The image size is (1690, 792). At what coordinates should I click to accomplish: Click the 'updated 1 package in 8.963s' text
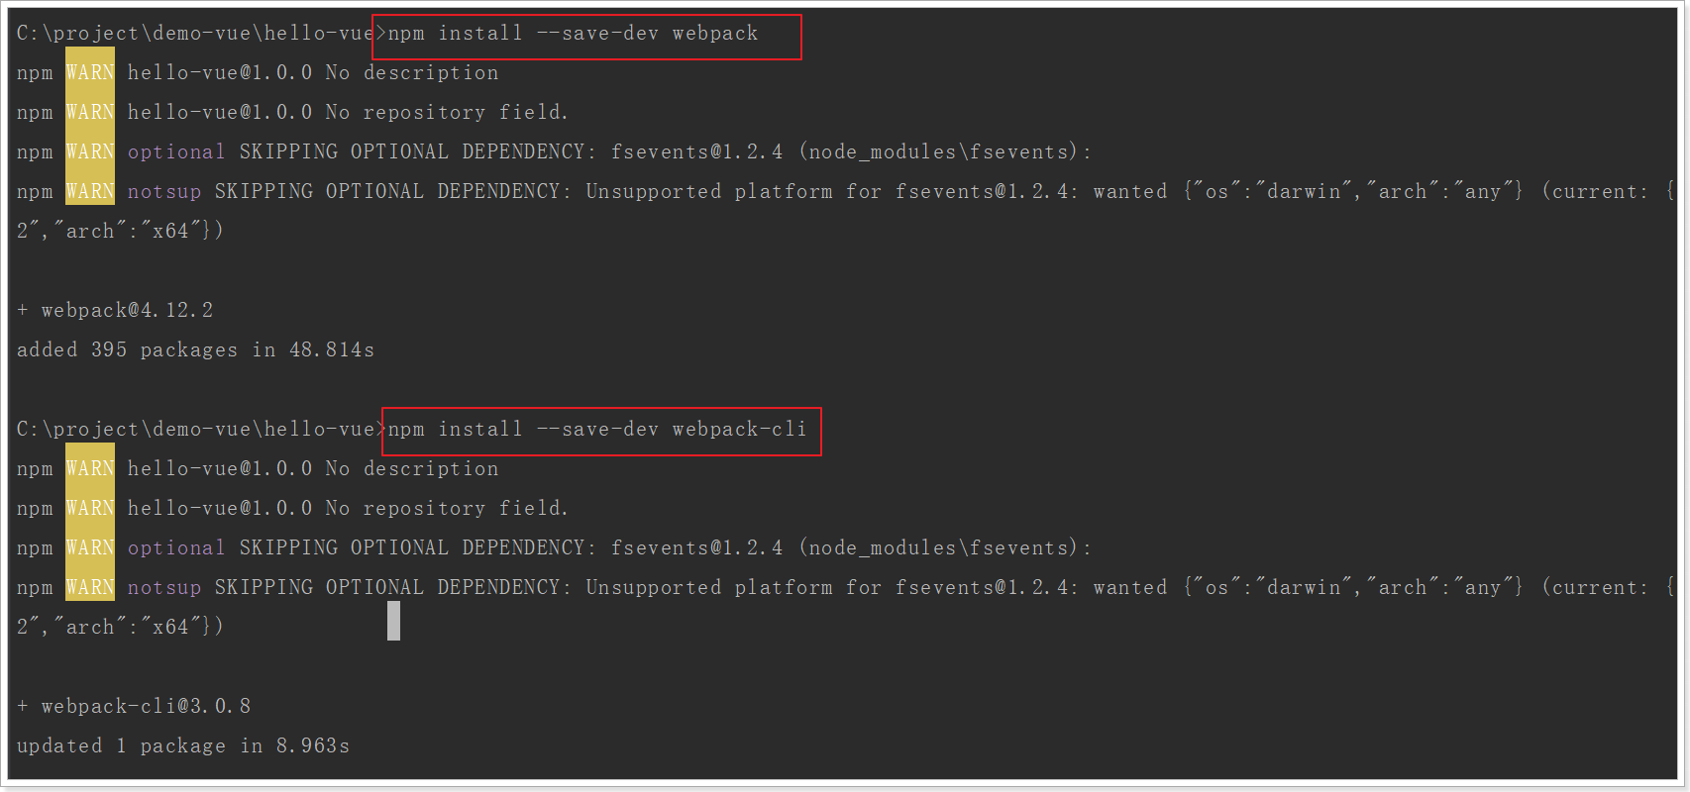pyautogui.click(x=183, y=746)
